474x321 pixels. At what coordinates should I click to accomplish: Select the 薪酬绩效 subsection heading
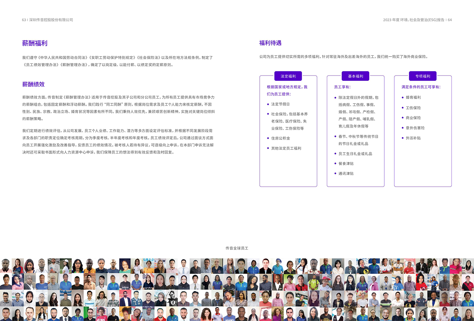pos(33,84)
